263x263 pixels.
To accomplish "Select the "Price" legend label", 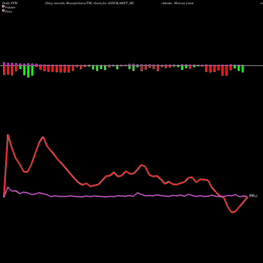I will [x=8, y=12].
